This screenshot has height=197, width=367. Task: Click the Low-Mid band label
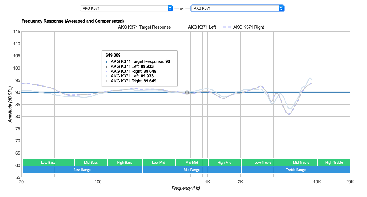click(159, 162)
